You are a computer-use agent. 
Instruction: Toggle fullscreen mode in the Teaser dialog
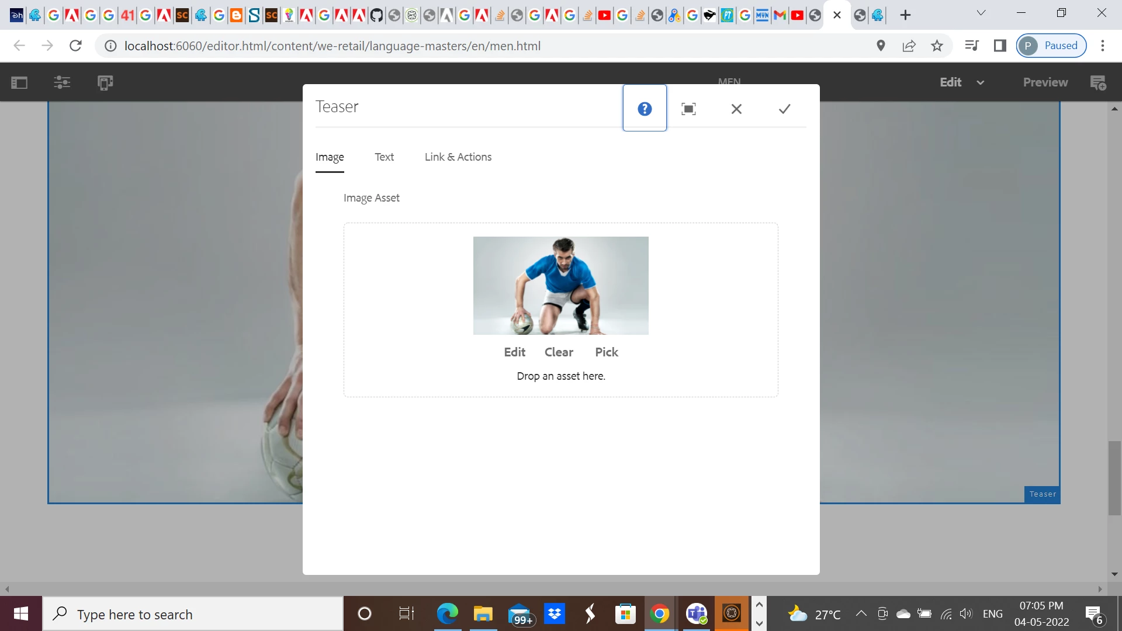[688, 109]
